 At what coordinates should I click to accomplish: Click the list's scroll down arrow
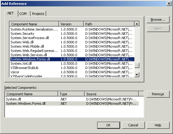coord(137,75)
